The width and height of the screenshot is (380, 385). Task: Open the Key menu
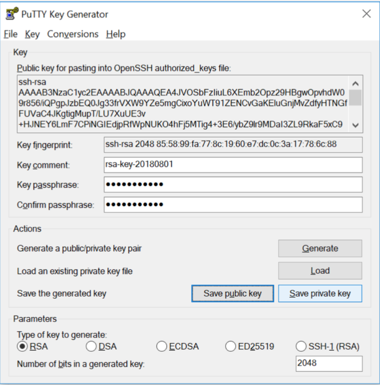tap(32, 34)
